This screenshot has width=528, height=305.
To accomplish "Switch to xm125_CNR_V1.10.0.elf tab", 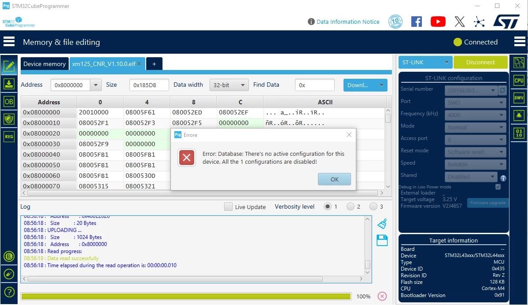I will click(x=104, y=64).
